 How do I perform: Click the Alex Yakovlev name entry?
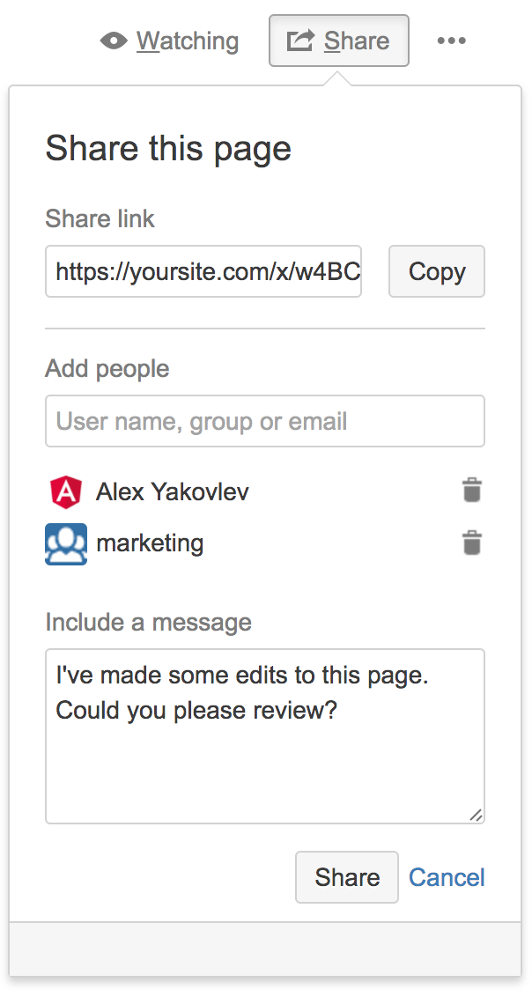pos(173,491)
